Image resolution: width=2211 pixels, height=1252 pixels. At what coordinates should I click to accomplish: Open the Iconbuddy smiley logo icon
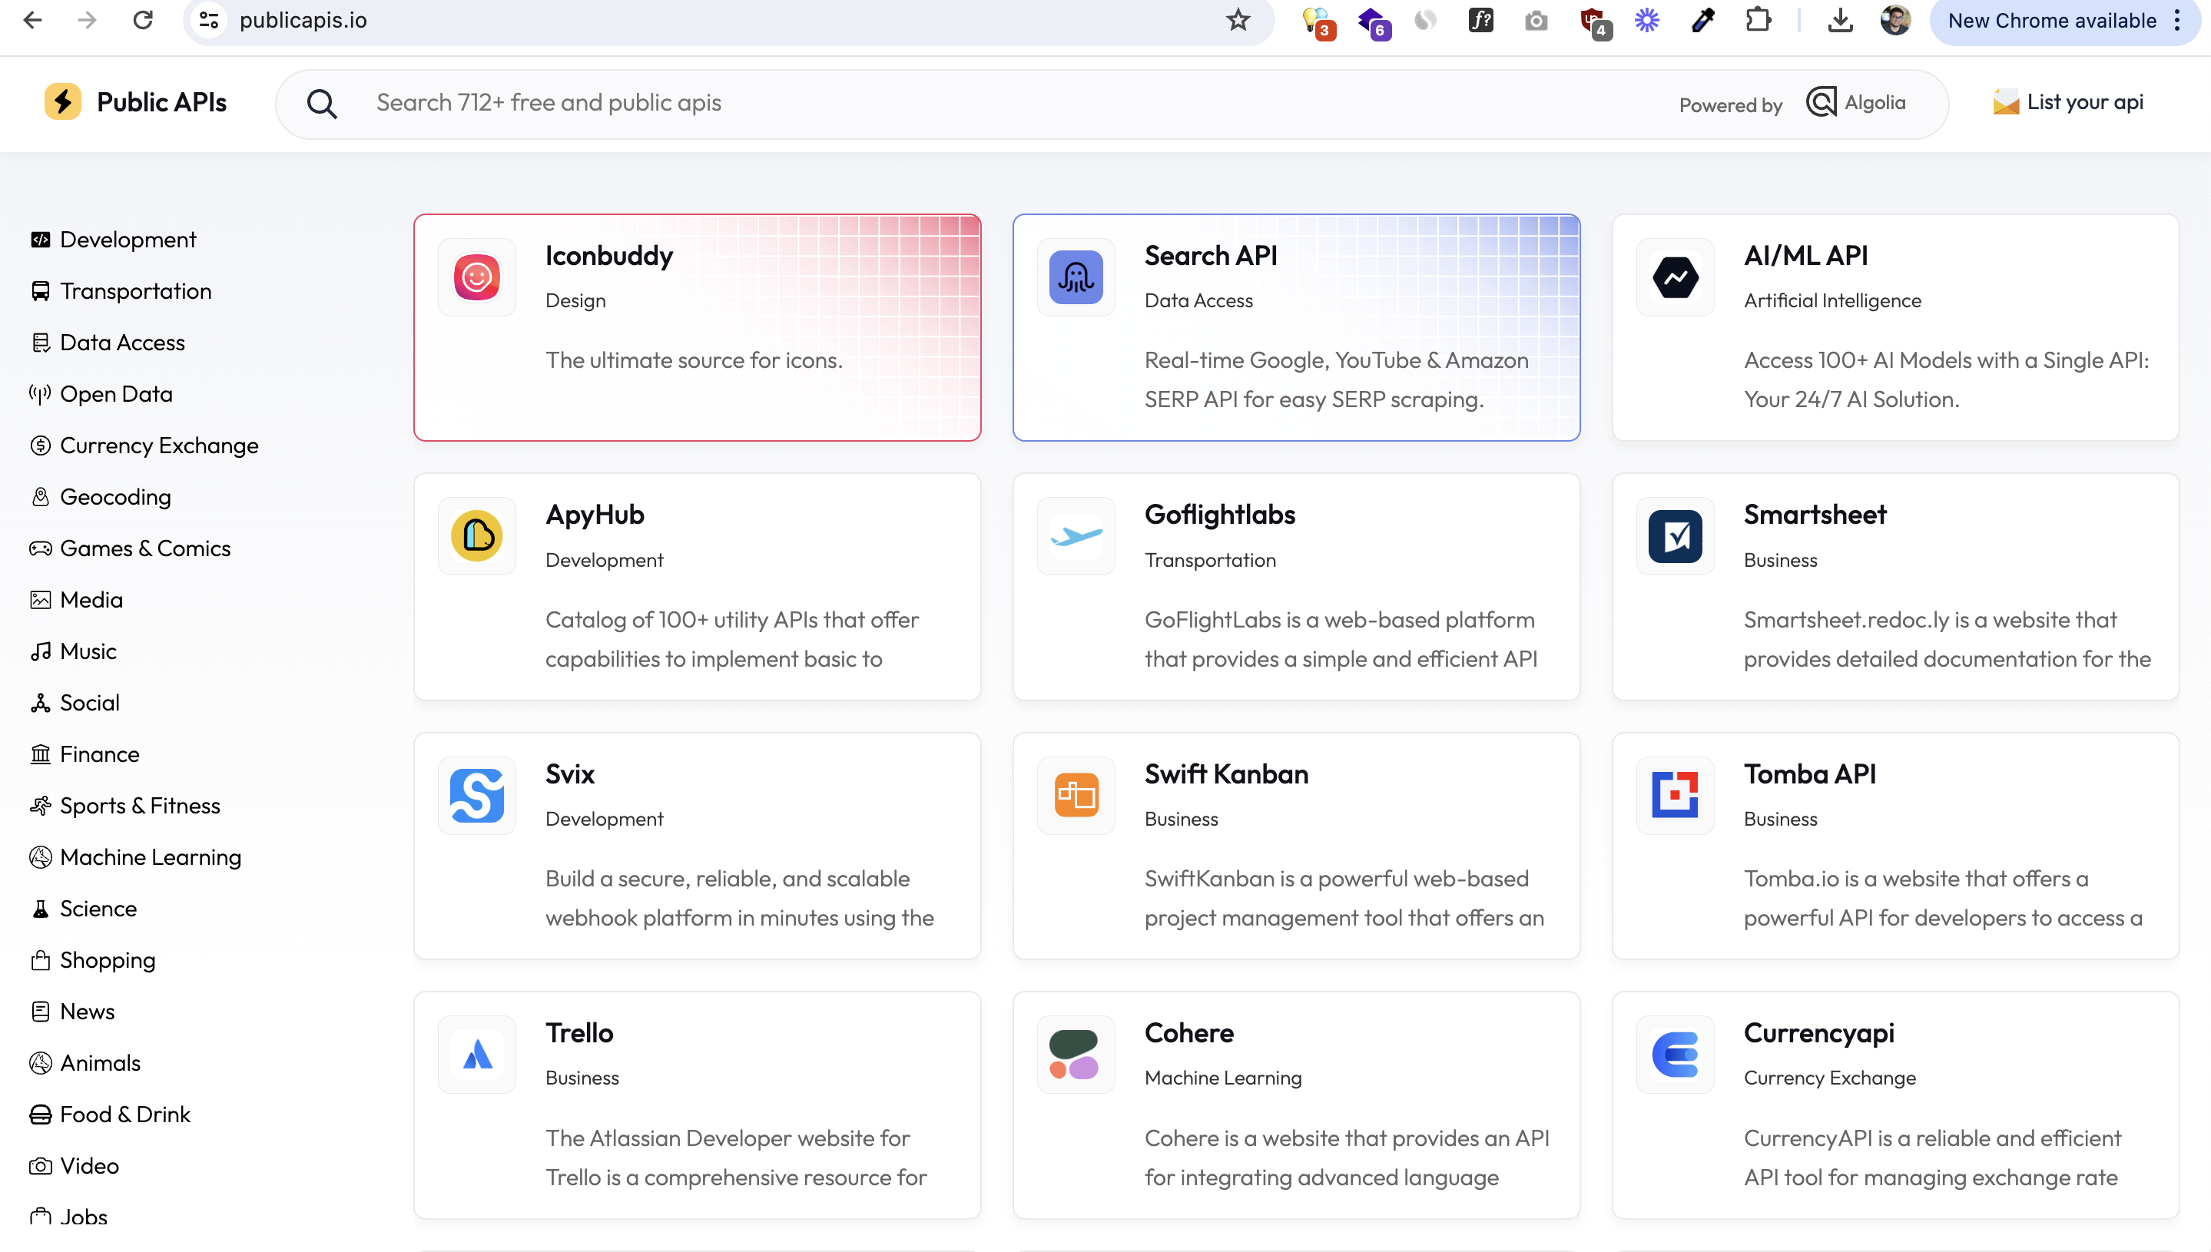pos(476,277)
